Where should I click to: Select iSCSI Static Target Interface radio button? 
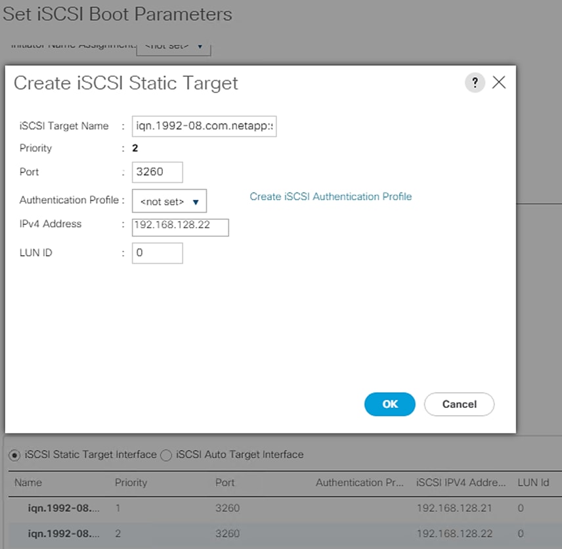click(14, 455)
